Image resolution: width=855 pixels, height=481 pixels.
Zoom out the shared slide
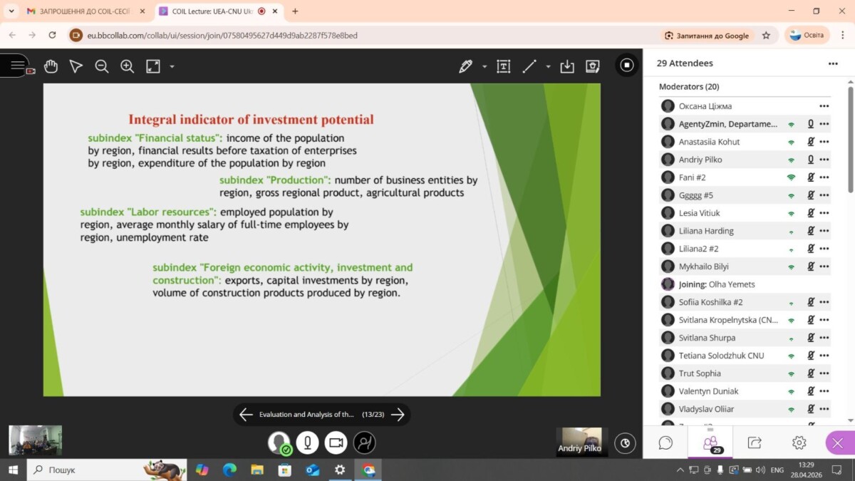tap(102, 66)
